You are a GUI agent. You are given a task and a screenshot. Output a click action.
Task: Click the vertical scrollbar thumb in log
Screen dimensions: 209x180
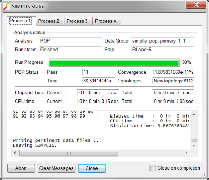tap(194, 140)
